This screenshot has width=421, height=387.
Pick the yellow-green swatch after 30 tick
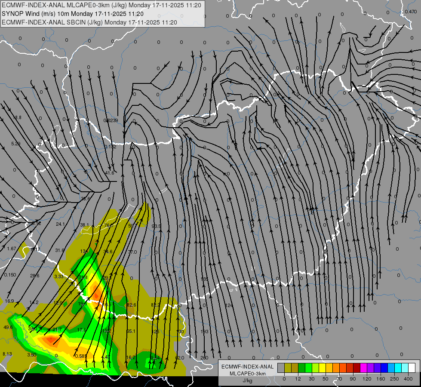point(316,368)
